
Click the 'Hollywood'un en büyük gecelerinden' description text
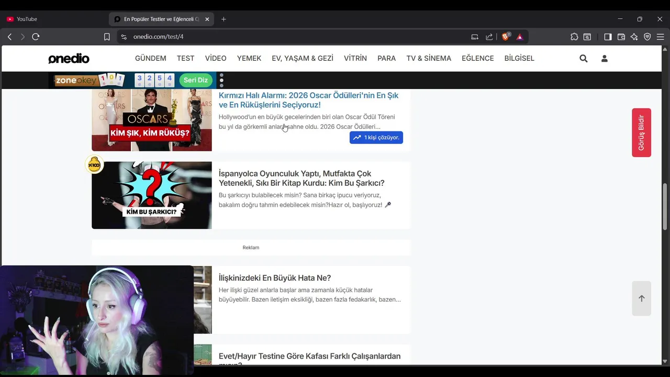point(307,121)
